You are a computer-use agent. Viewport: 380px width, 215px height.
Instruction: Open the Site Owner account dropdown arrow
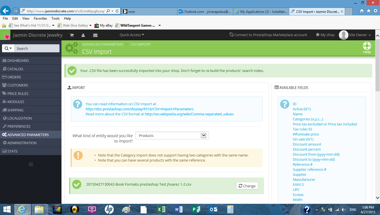(x=370, y=35)
